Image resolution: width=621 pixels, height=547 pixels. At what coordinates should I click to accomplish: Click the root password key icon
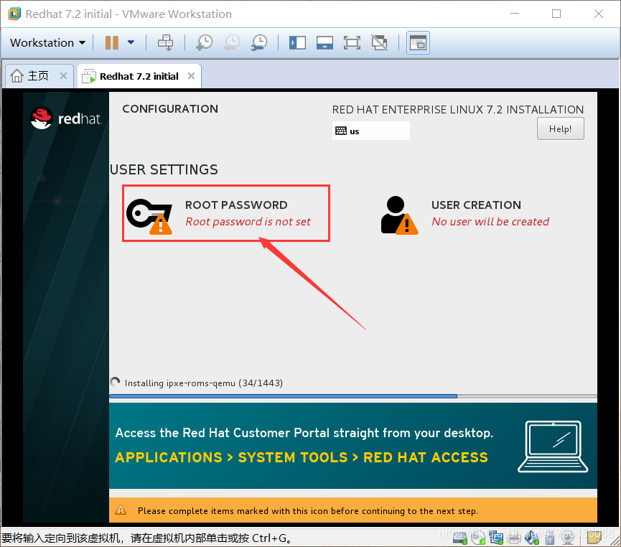(x=149, y=216)
